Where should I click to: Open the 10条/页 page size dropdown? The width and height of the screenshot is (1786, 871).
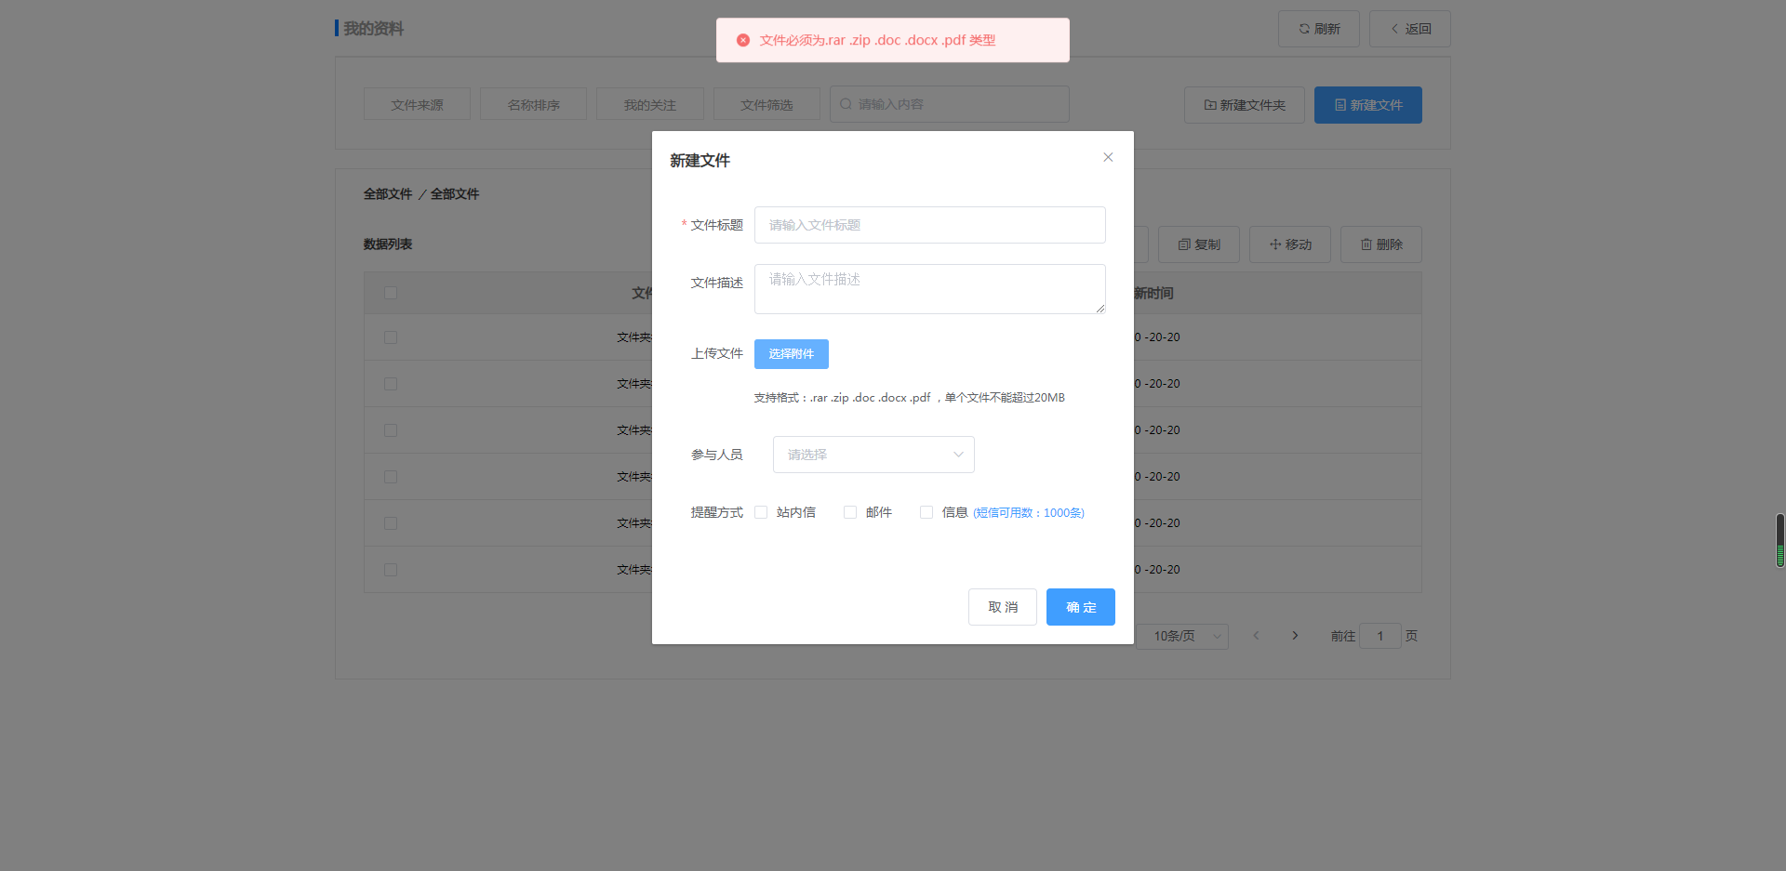[1181, 636]
